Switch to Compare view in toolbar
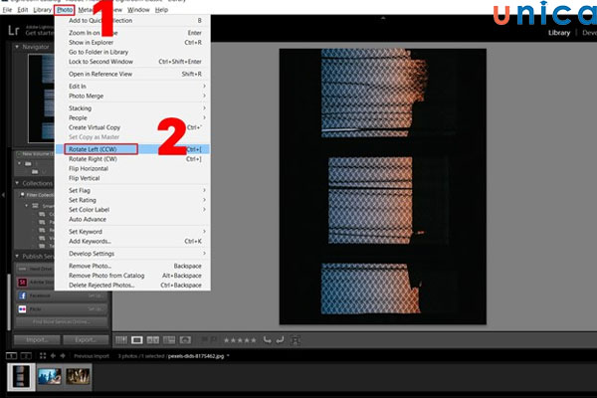597x398 pixels. coord(153,339)
